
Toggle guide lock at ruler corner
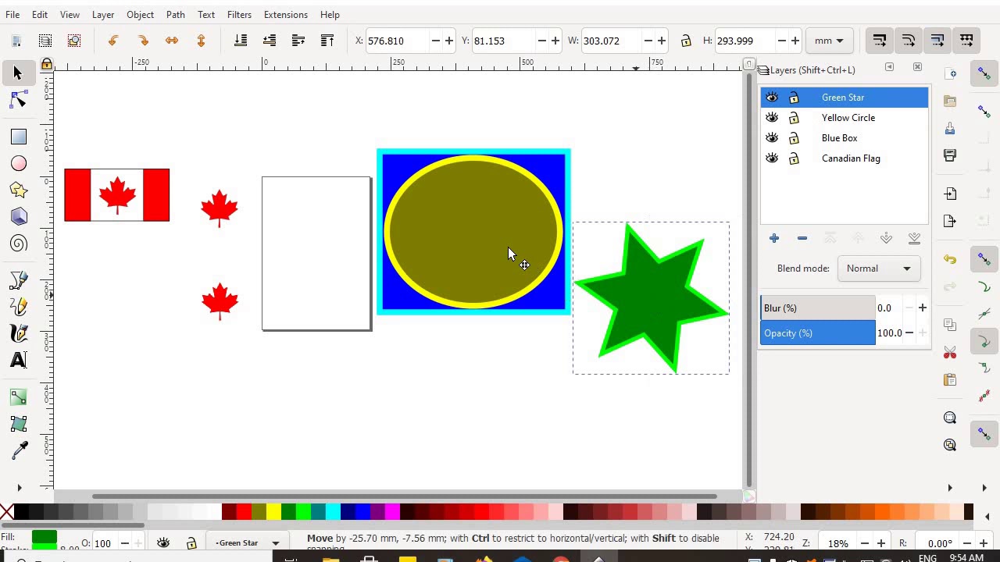pos(47,64)
